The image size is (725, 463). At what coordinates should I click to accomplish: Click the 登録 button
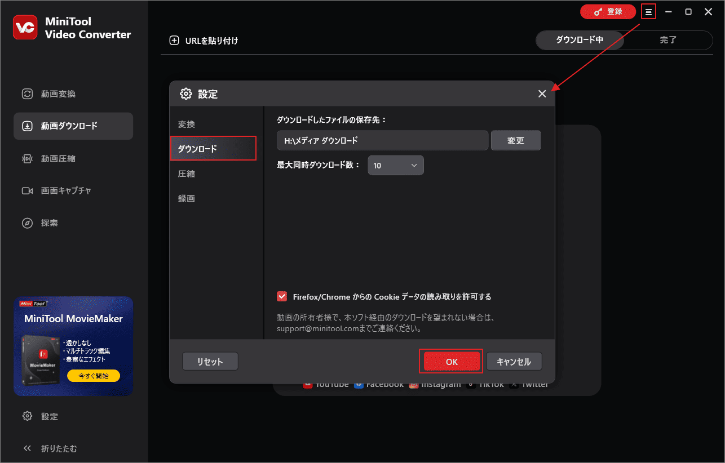(608, 12)
